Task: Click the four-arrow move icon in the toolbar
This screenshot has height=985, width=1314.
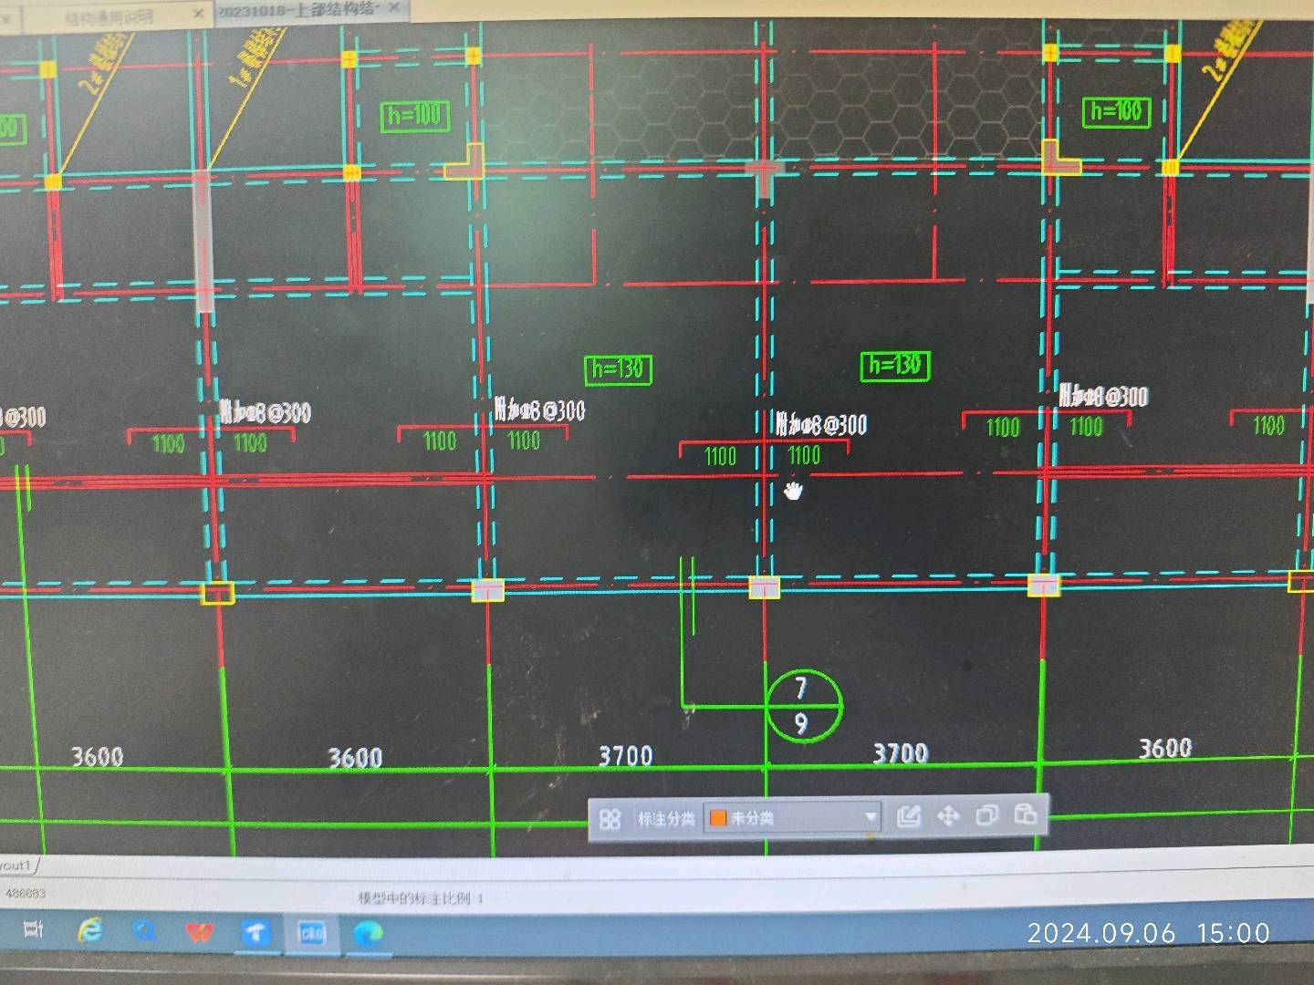Action: pos(948,814)
